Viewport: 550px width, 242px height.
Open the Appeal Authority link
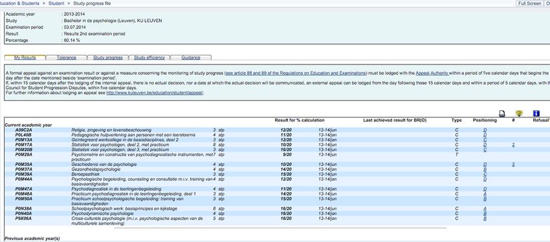432,73
